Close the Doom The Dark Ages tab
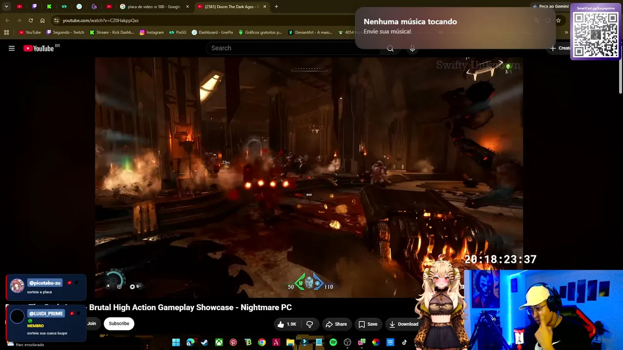The width and height of the screenshot is (623, 350). click(264, 7)
